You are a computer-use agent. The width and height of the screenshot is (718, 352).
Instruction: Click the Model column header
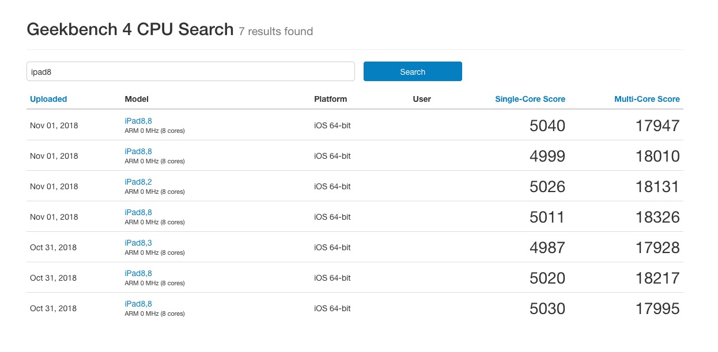click(137, 99)
